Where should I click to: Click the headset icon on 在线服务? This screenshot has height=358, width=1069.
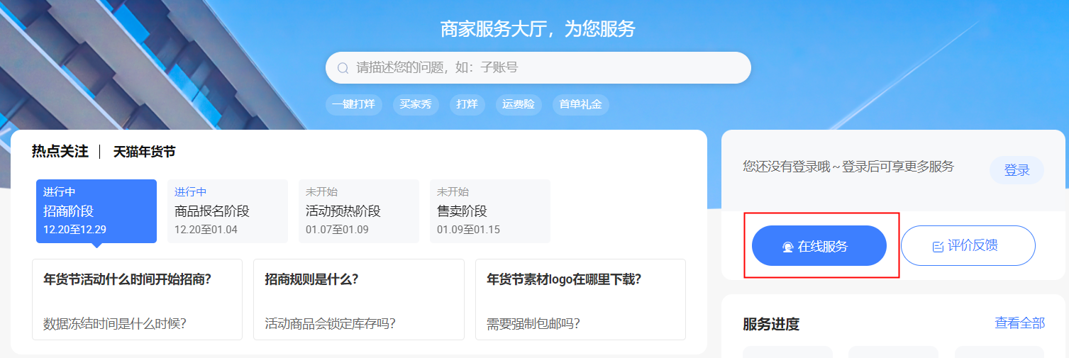(x=787, y=247)
